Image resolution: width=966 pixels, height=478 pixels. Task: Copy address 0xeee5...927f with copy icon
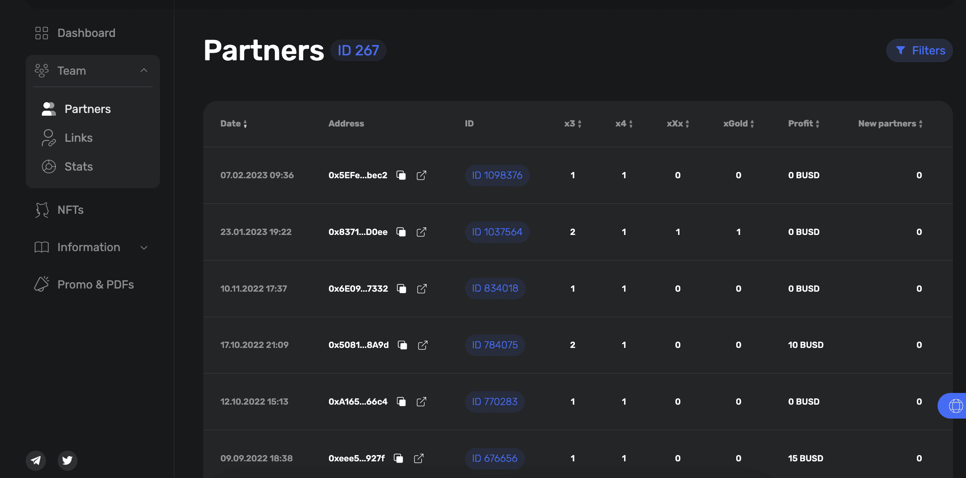click(398, 458)
